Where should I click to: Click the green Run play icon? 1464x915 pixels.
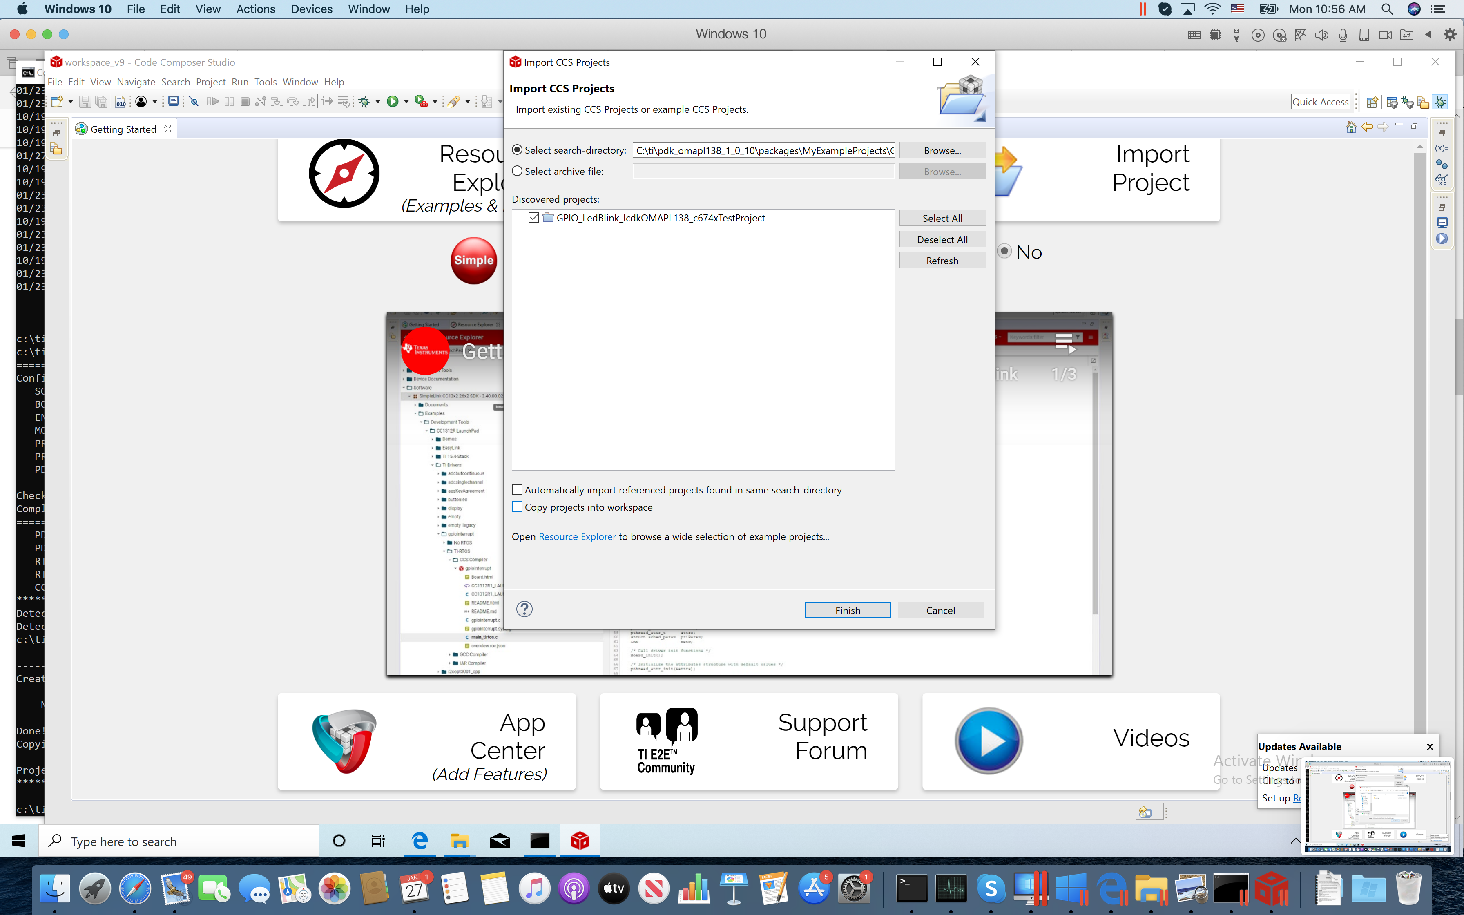tap(393, 102)
